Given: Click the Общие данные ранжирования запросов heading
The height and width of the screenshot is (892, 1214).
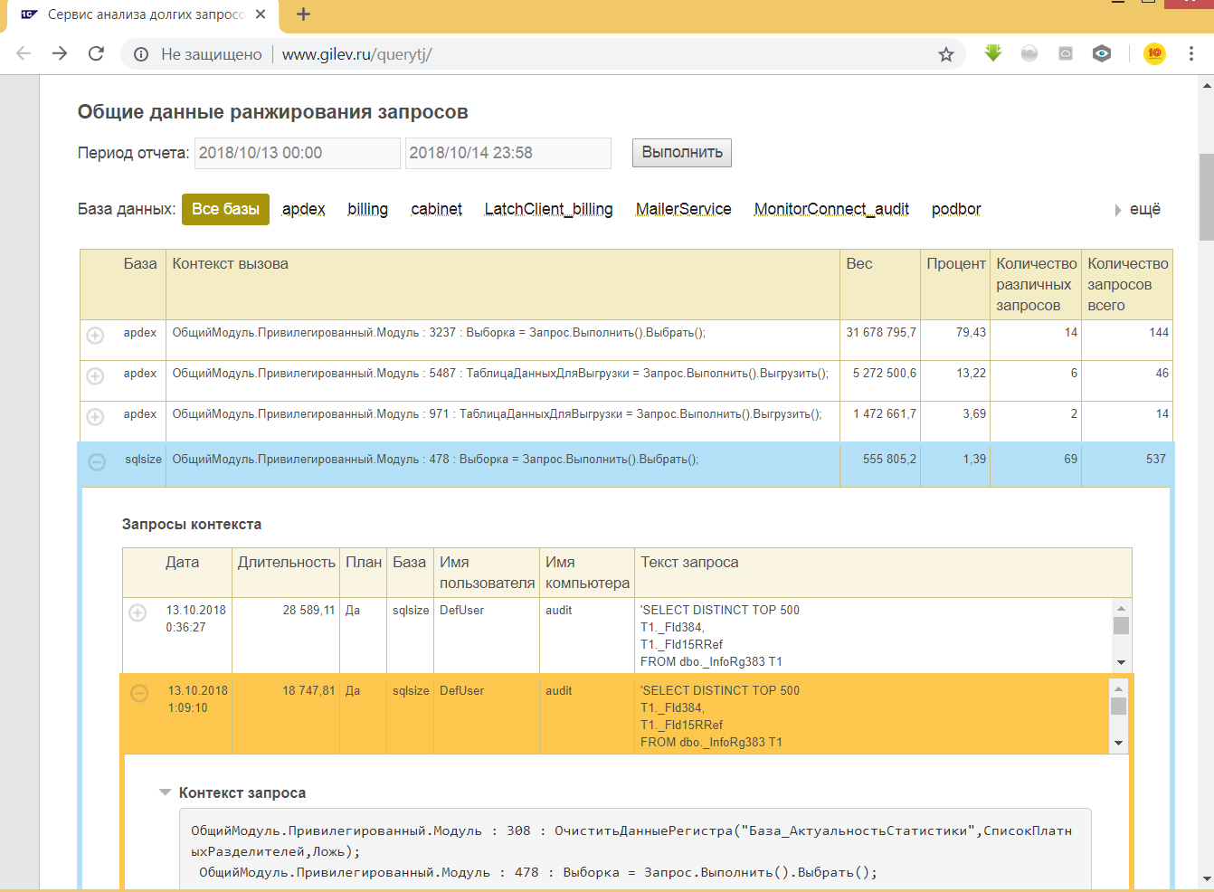Looking at the screenshot, I should tap(273, 111).
